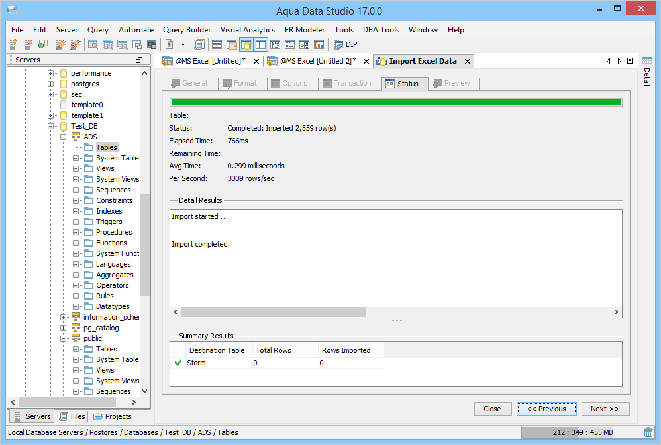Click the import progress bar
The width and height of the screenshot is (661, 445).
[x=396, y=102]
